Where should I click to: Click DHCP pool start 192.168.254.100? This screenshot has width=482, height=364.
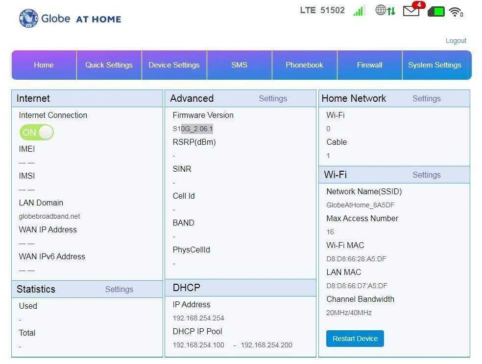(x=198, y=345)
